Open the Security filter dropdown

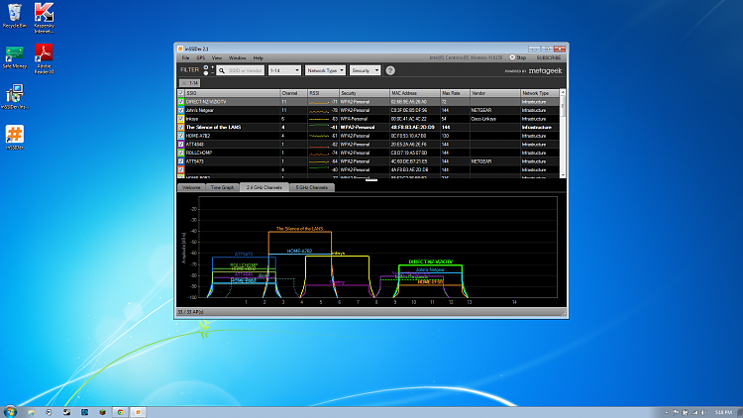tap(365, 70)
